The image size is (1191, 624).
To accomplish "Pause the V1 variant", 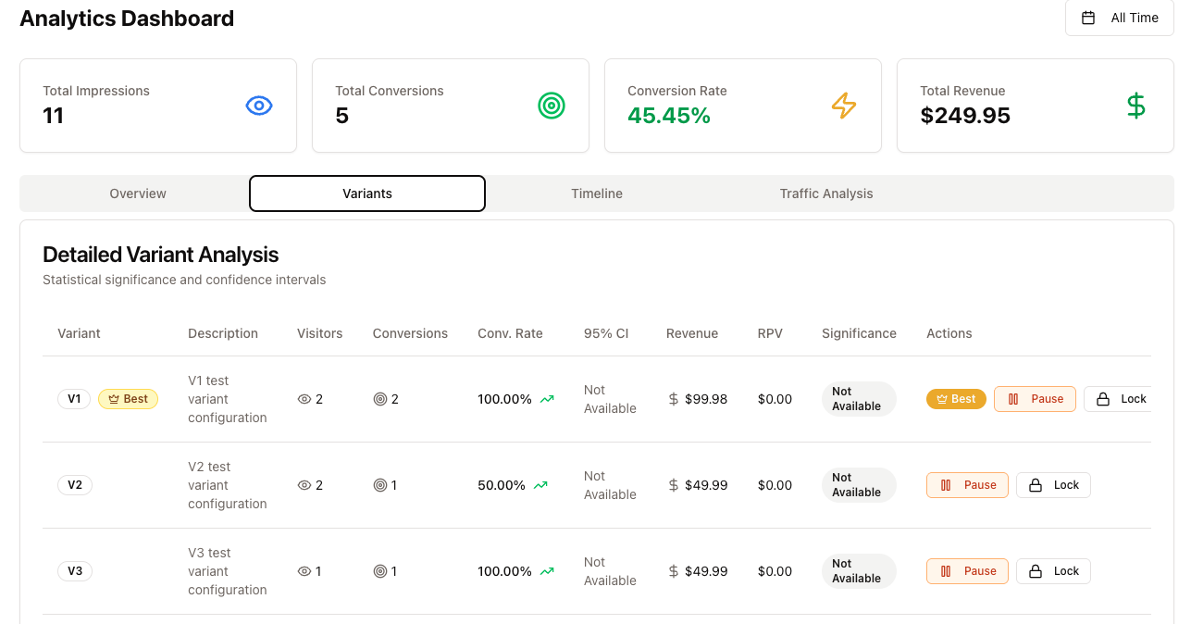I will click(x=1035, y=399).
